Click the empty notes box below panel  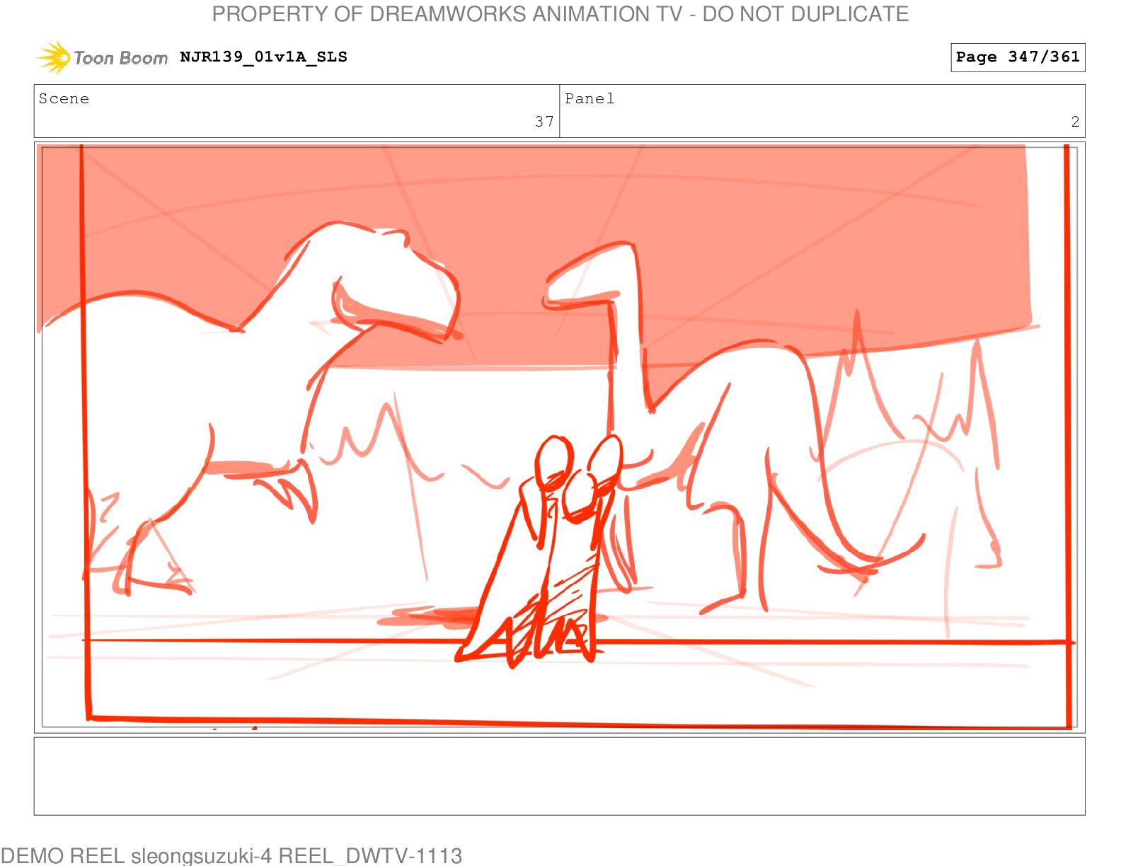tap(559, 776)
